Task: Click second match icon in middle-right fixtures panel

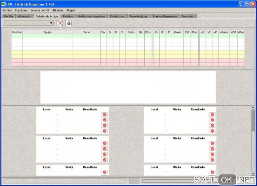Action: coord(212,149)
